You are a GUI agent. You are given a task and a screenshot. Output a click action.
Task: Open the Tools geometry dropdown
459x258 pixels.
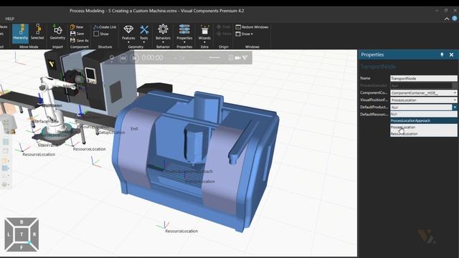tap(143, 34)
